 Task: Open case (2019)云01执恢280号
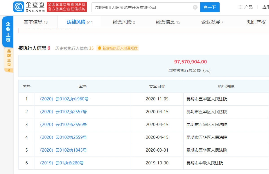(x=62, y=163)
